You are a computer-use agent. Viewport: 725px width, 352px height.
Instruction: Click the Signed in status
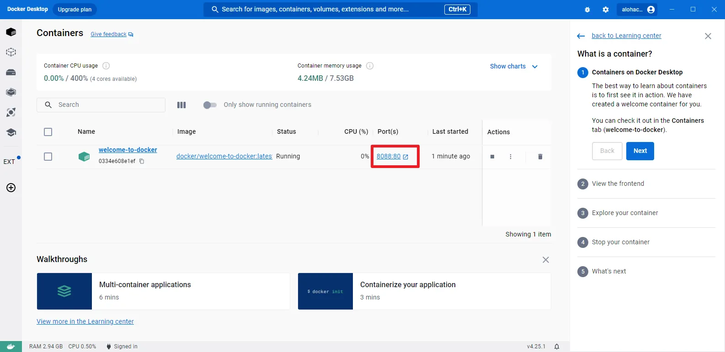coord(122,347)
